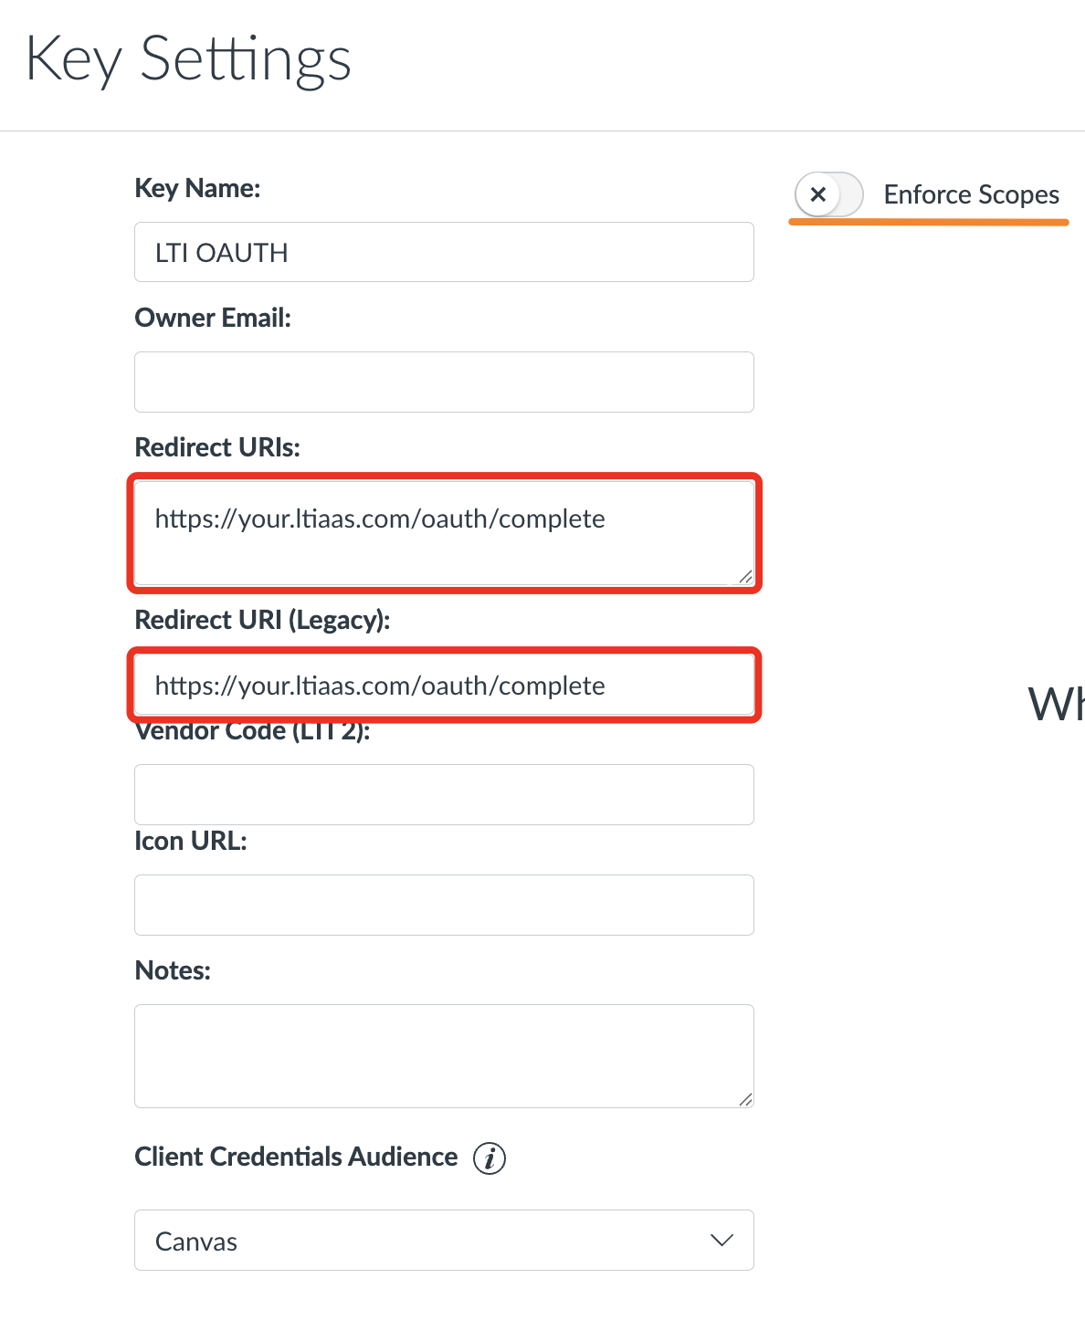
Task: Click the resize handle of the Notes textarea
Action: [746, 1100]
